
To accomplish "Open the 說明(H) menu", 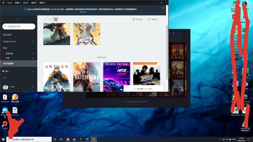I will pos(42,3).
